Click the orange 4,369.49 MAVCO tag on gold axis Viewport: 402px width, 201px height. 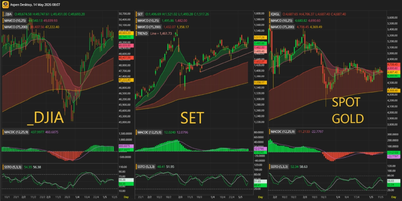(392, 90)
